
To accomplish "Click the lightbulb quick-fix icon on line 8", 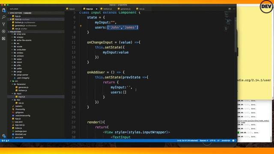I will 80,26.
